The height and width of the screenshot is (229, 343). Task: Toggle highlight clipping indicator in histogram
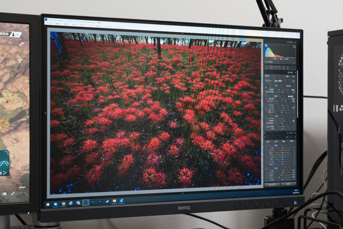coord(294,47)
